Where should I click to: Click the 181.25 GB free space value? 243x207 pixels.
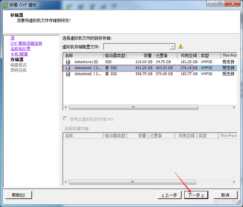tap(189, 62)
